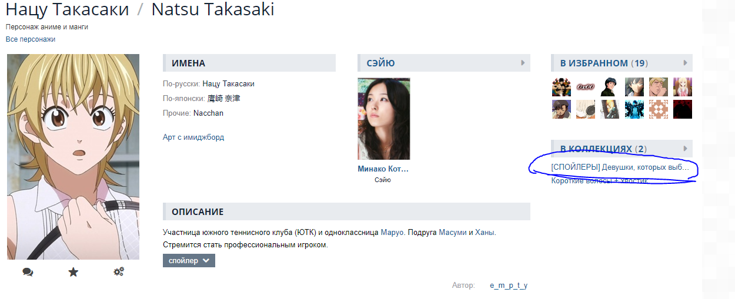This screenshot has height=299, width=735.
Task: Select the Nacchan alias text
Action: pyautogui.click(x=208, y=113)
